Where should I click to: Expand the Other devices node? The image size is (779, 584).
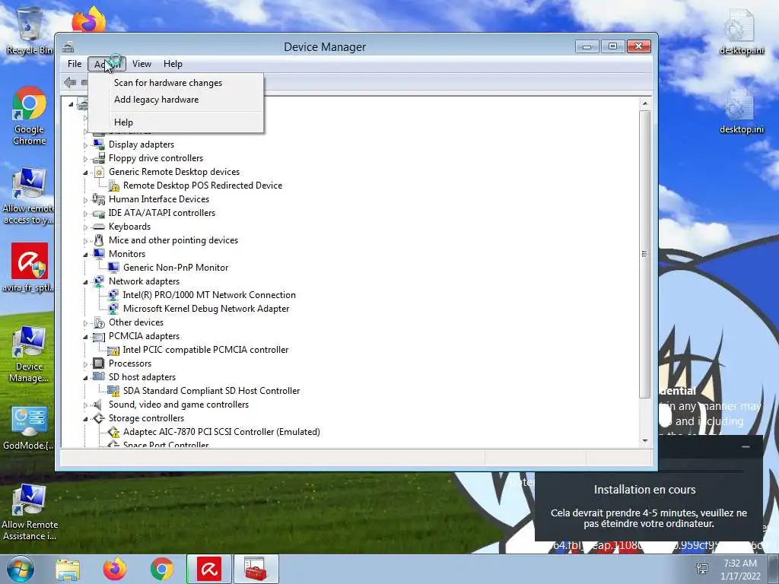coord(85,323)
